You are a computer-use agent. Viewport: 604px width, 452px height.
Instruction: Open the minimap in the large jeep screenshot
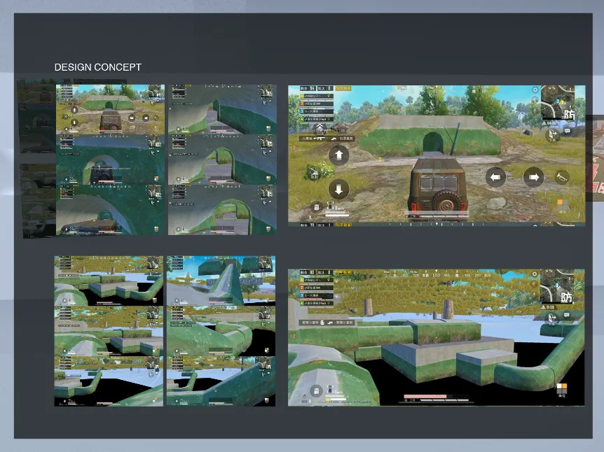click(558, 102)
